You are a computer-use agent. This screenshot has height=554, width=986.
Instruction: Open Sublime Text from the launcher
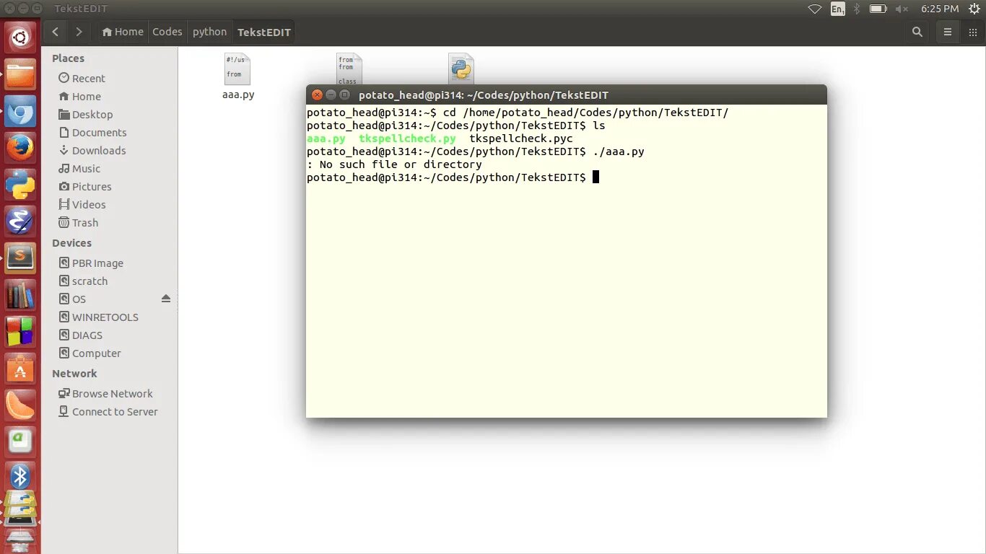pyautogui.click(x=20, y=258)
